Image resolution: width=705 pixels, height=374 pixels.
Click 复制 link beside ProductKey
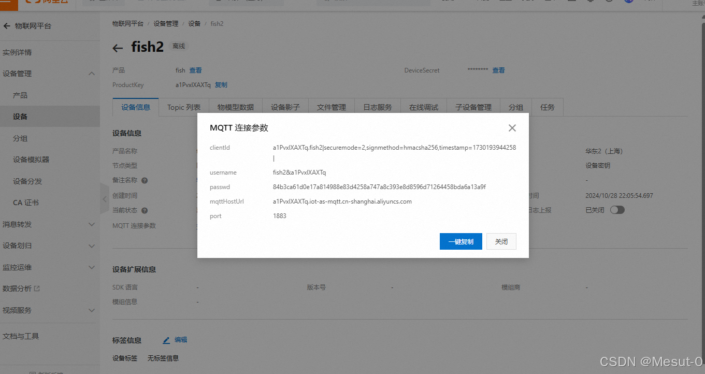(221, 85)
